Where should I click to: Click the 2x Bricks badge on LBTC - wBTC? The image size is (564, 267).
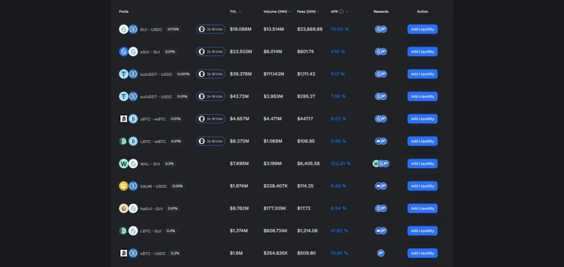pos(210,141)
